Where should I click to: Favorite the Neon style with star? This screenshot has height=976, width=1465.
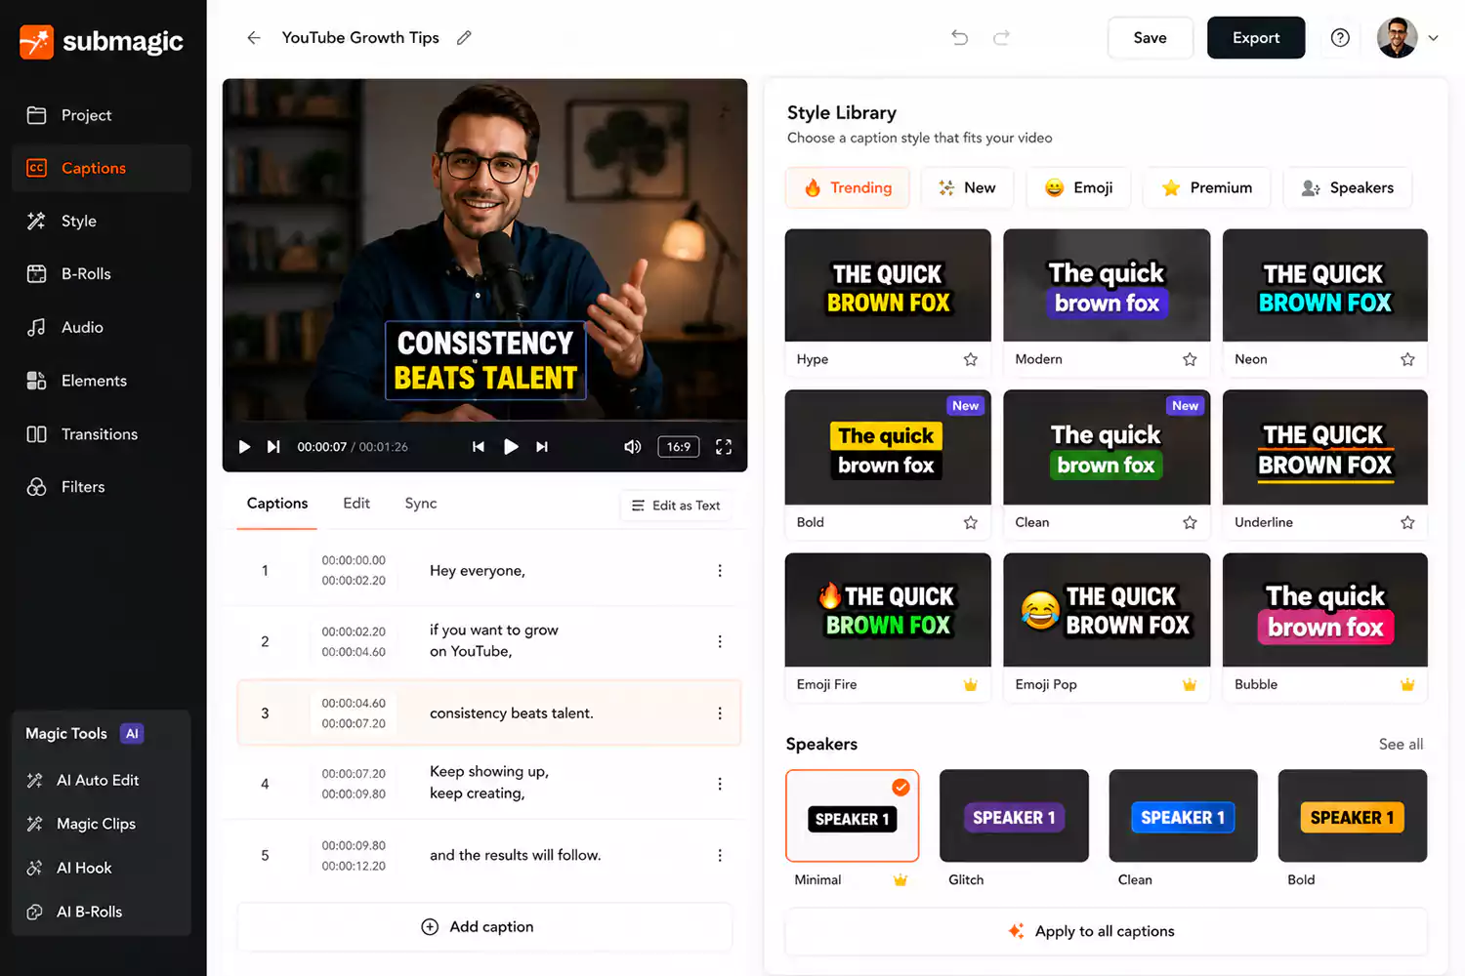pos(1407,359)
